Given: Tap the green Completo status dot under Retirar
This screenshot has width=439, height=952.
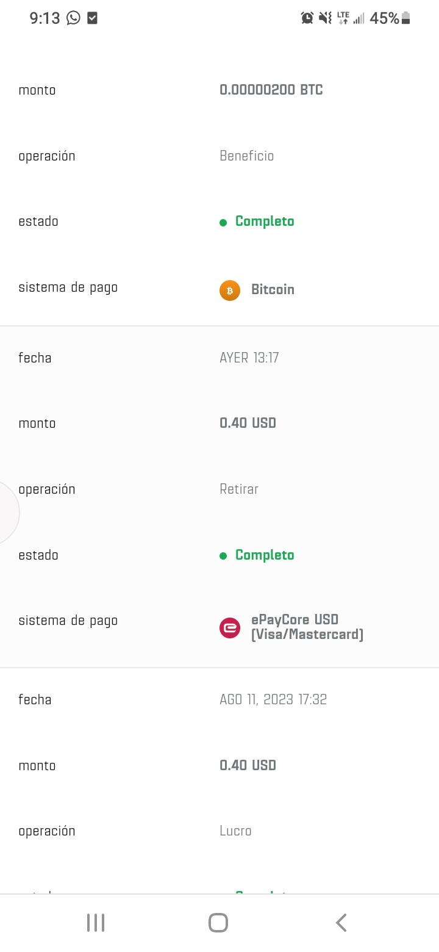Looking at the screenshot, I should (x=223, y=556).
